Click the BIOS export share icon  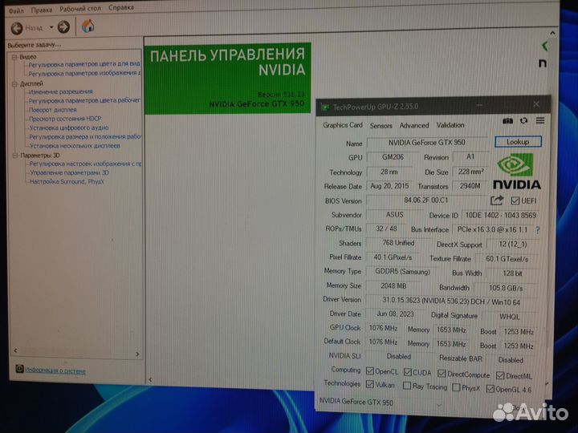click(497, 200)
